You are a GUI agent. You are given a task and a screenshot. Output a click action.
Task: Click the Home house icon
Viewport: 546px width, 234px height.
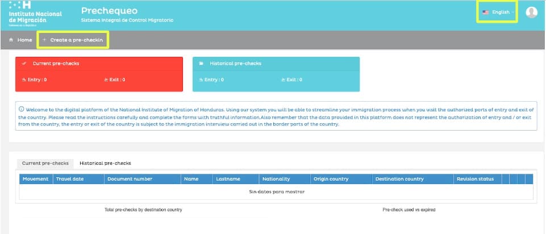pos(11,40)
